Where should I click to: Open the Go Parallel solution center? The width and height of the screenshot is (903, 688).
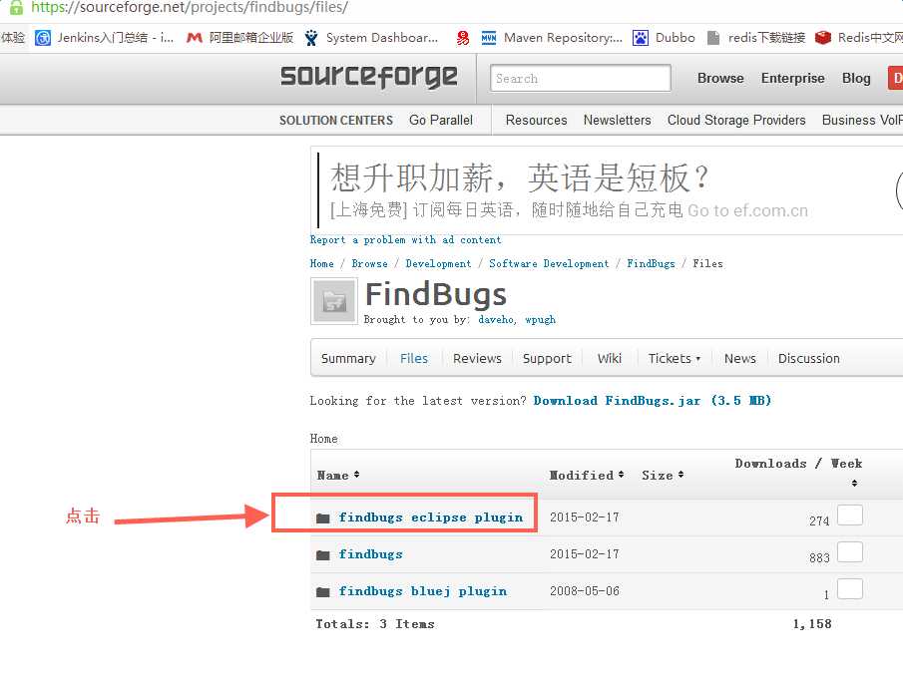point(441,120)
